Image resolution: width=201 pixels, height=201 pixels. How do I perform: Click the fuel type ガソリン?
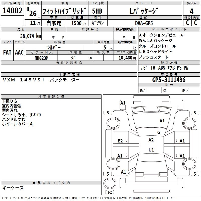coord(97,23)
